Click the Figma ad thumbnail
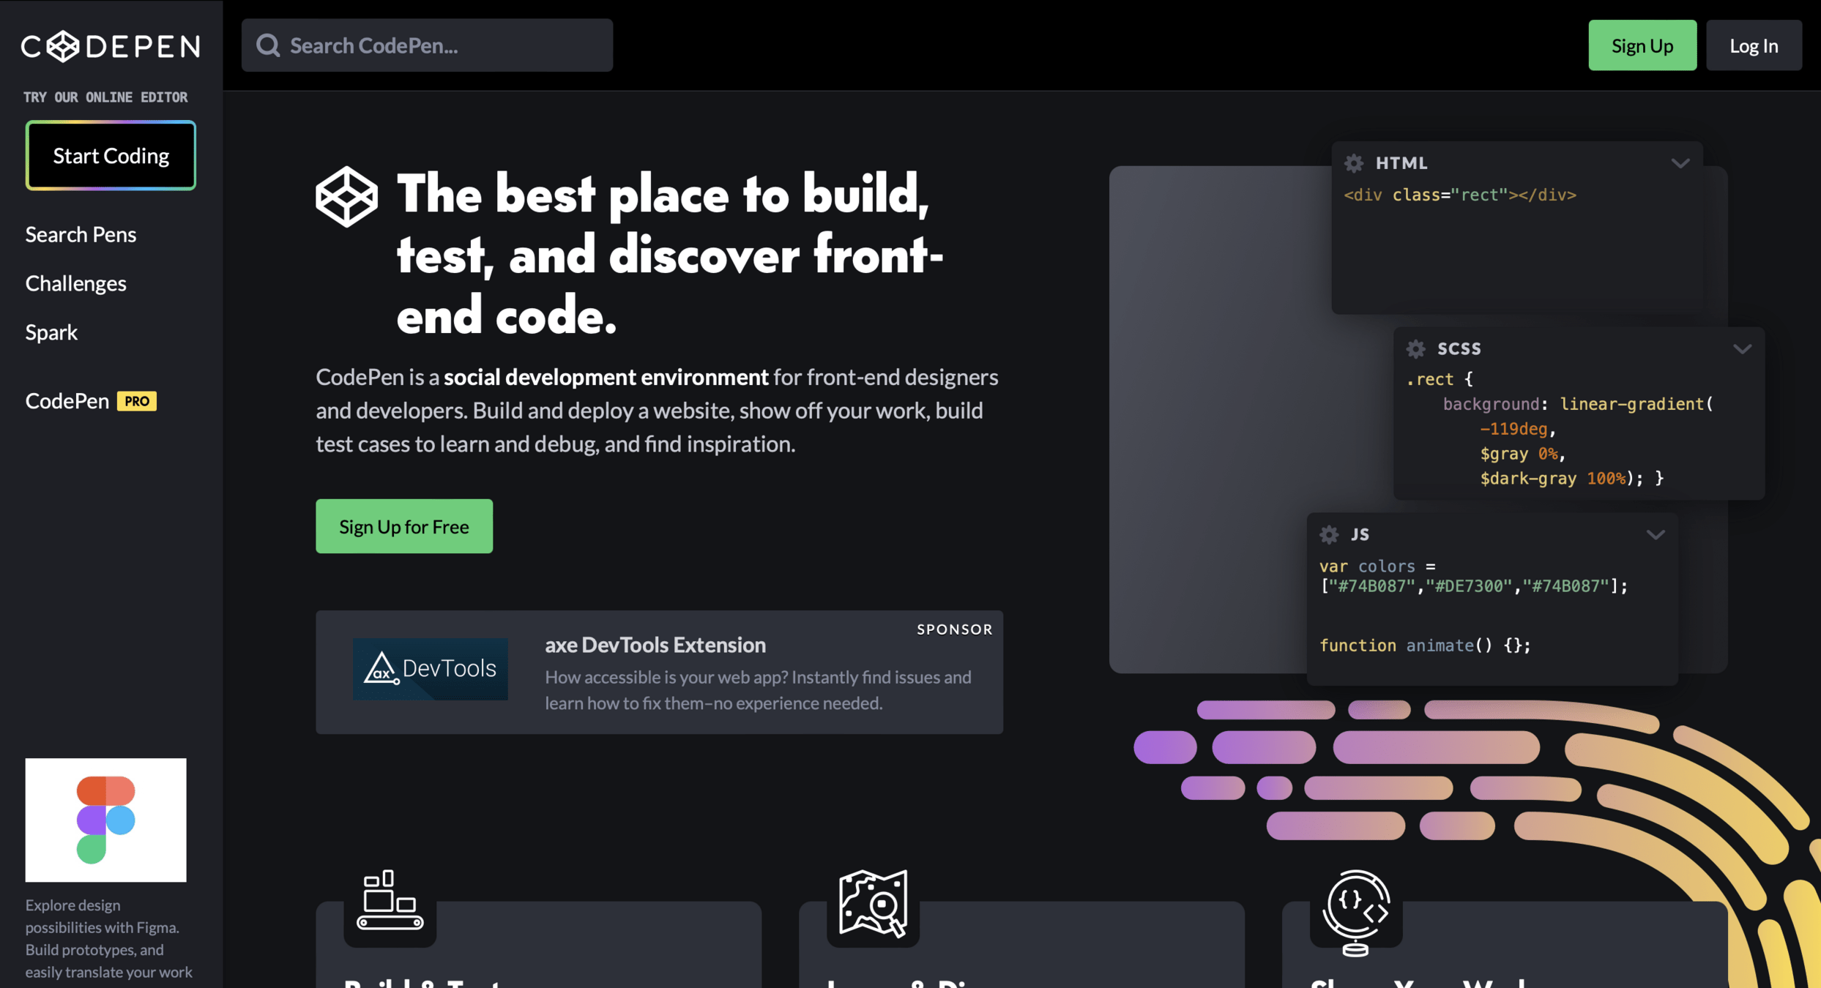 pyautogui.click(x=105, y=820)
